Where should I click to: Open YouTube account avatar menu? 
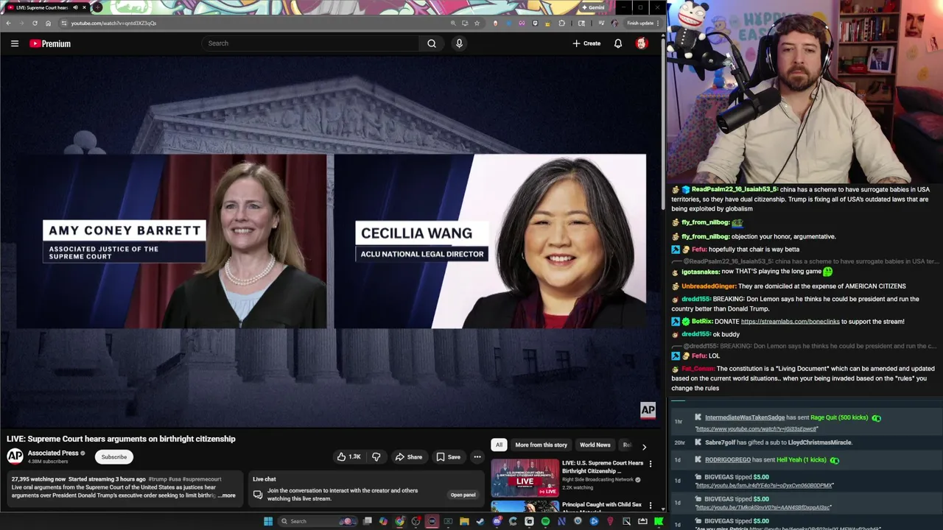(x=642, y=43)
